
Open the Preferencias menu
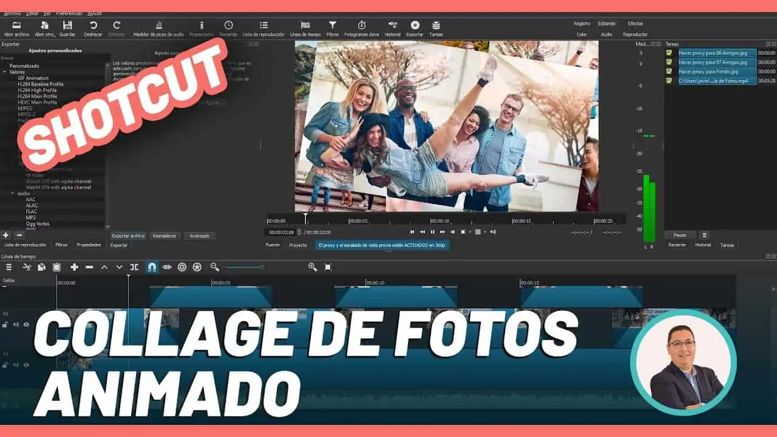click(x=69, y=13)
